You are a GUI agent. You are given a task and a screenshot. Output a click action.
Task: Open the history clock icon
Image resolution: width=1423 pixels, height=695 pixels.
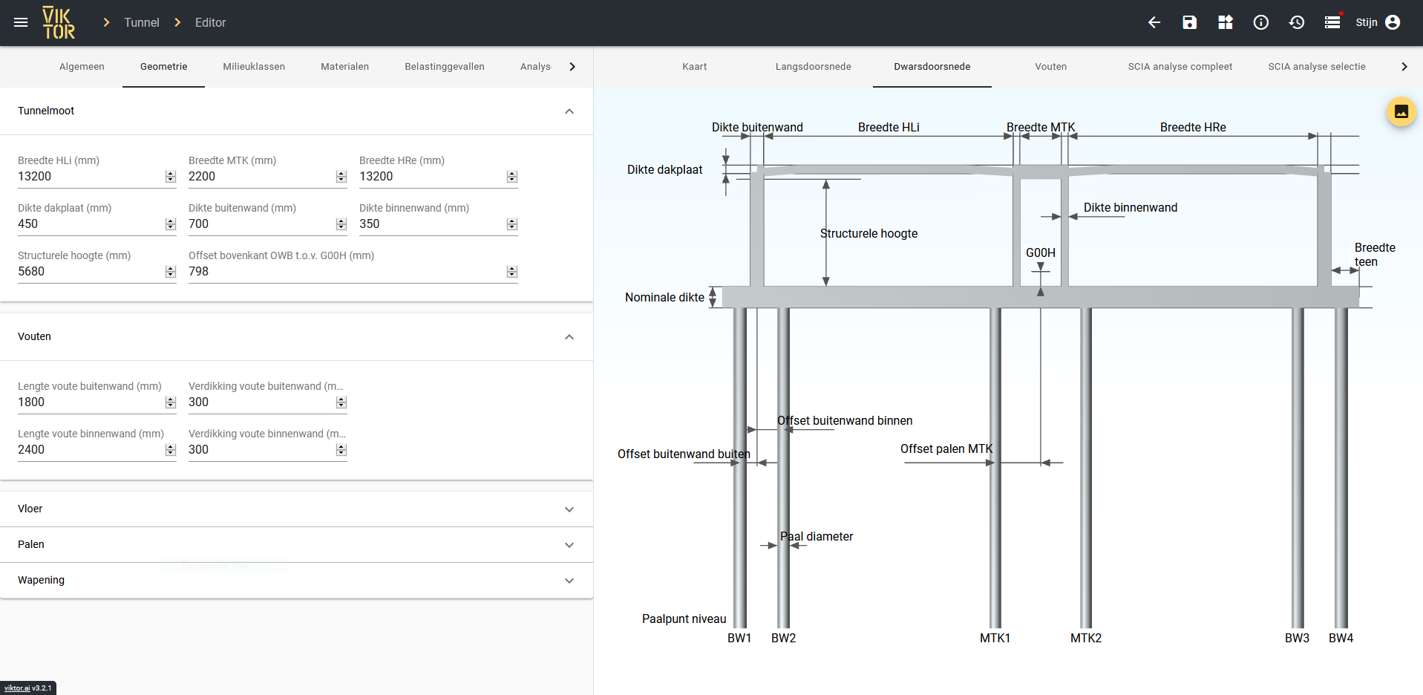pos(1296,22)
